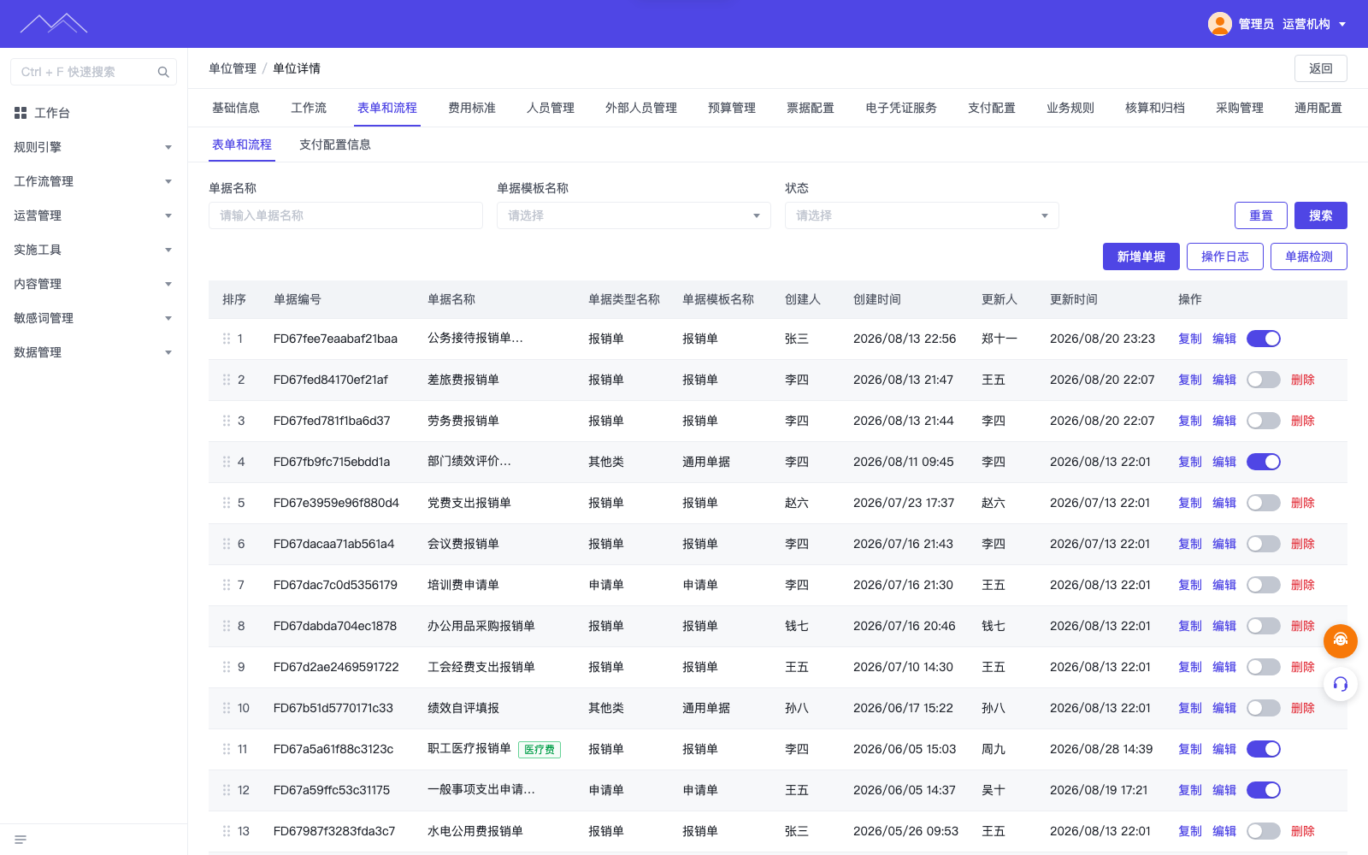Viewport: 1368px width, 855px height.
Task: Expand the 规则引擎 sidebar menu
Action: click(93, 147)
